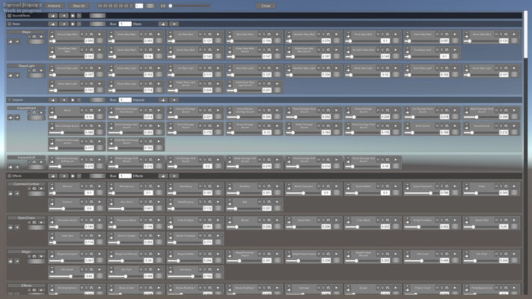The height and width of the screenshot is (299, 532).
Task: Play the Whoosh sound in CommonCombat
Action: [100, 186]
